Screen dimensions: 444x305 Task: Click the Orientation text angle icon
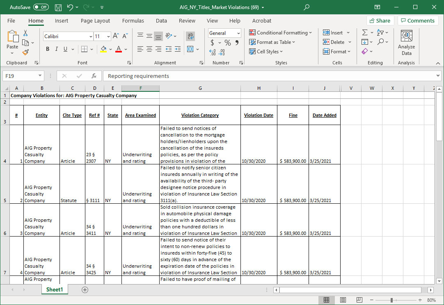[x=169, y=36]
